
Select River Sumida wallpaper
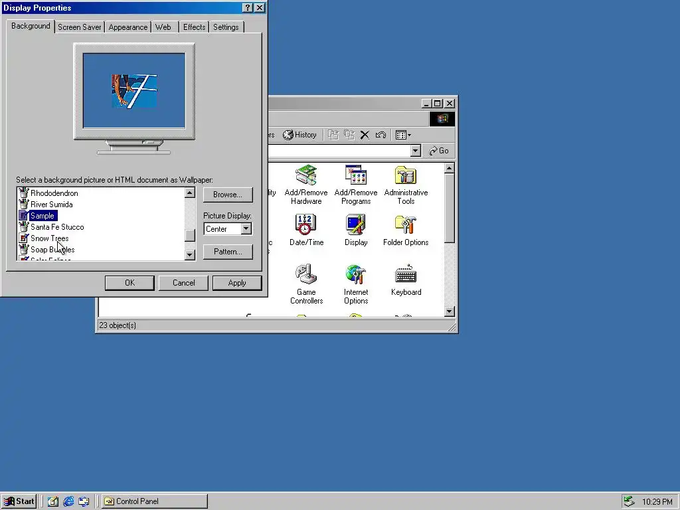click(x=52, y=205)
